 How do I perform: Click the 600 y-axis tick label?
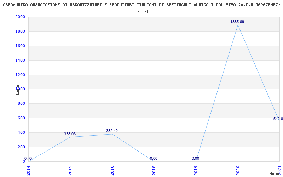[x=22, y=118]
